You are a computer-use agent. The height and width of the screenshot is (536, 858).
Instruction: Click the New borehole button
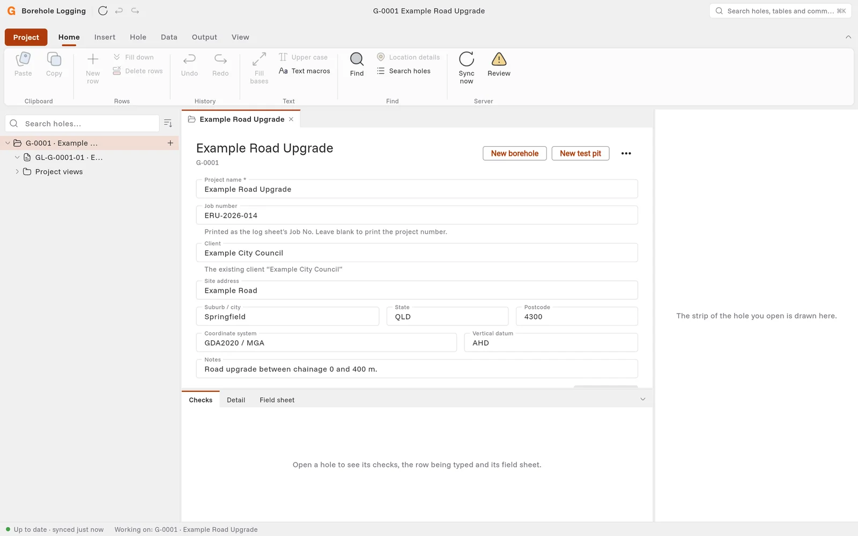click(x=514, y=153)
